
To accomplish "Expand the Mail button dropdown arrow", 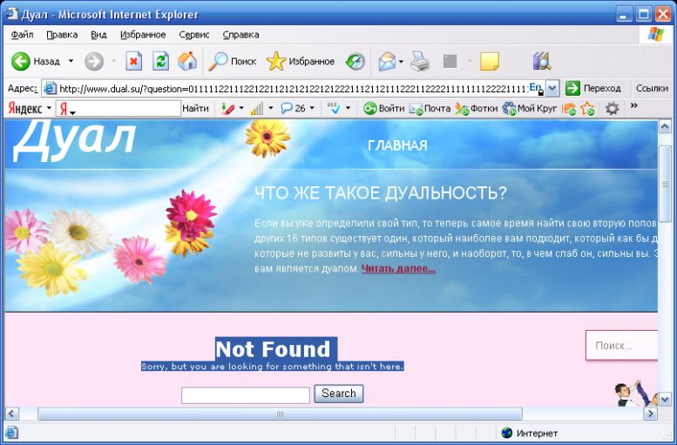I will tap(401, 61).
